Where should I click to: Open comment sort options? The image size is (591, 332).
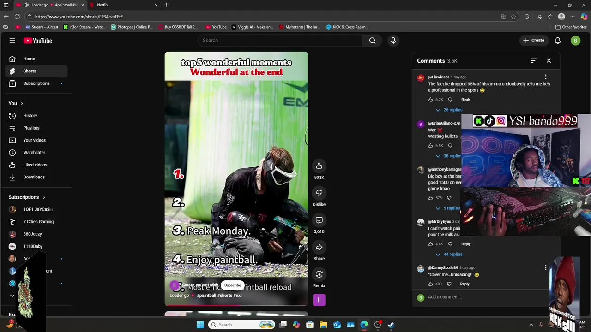534,61
